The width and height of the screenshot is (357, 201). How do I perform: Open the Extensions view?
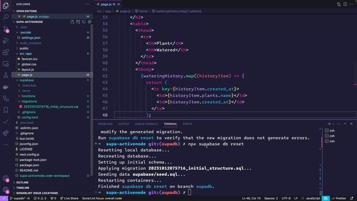[x=6, y=52]
